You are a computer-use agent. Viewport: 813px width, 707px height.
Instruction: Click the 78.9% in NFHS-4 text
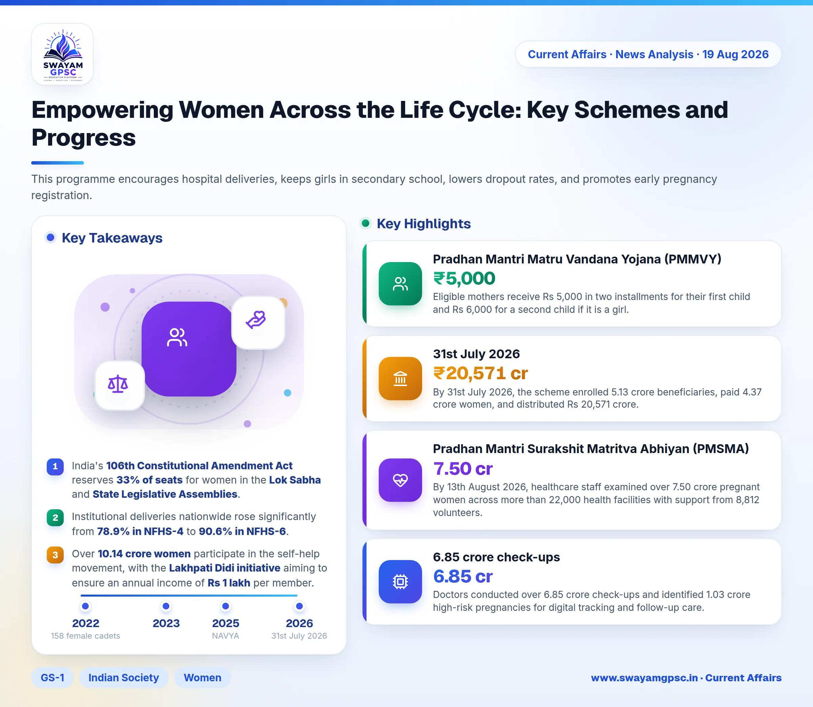[140, 531]
